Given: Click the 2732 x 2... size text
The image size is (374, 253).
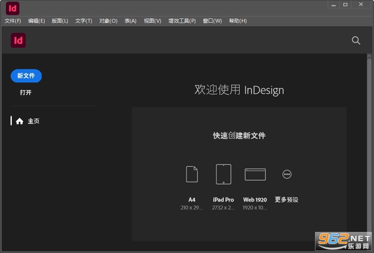Looking at the screenshot, I should (x=224, y=208).
